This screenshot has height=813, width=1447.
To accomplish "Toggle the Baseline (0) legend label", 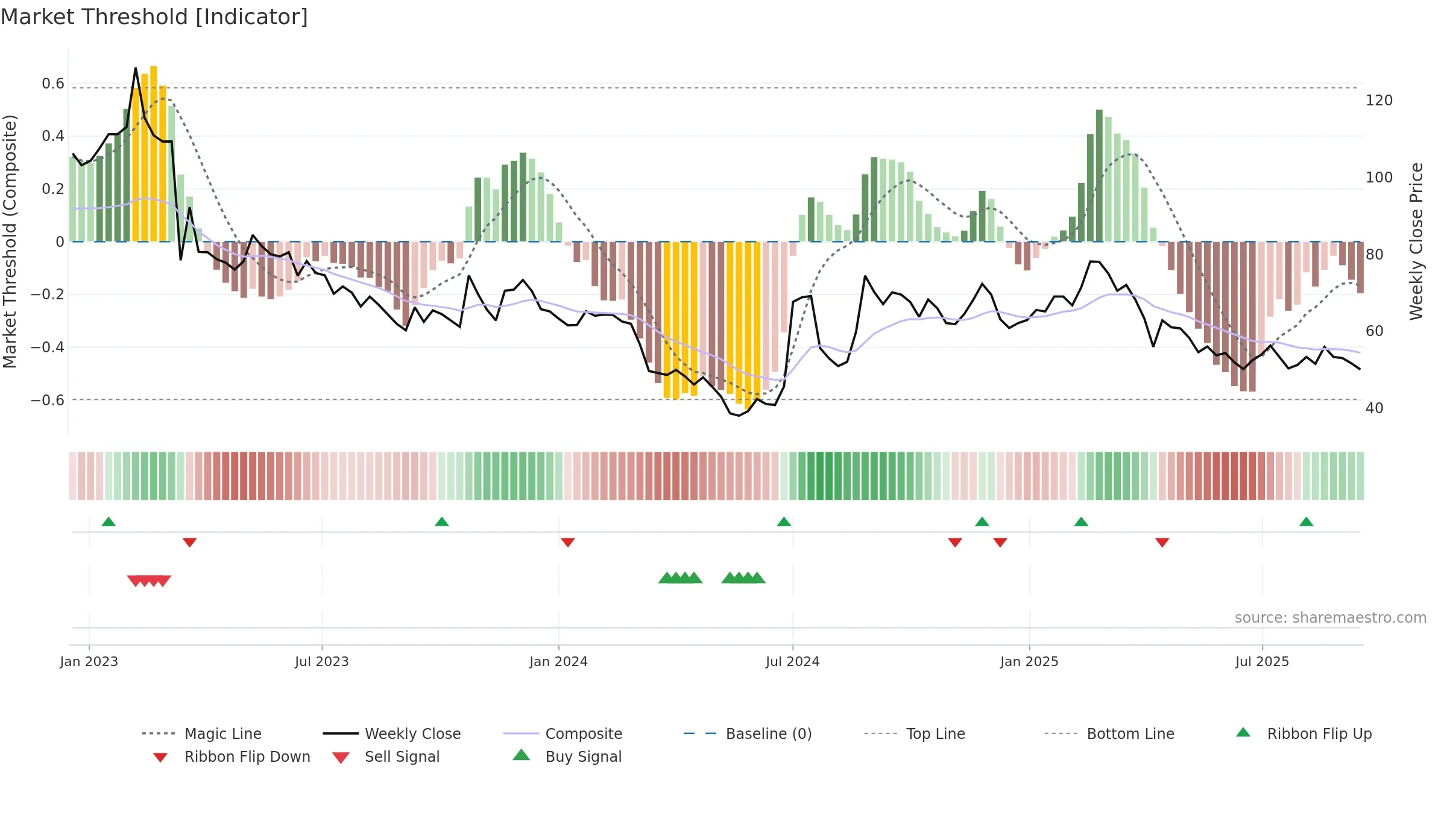I will (x=769, y=734).
